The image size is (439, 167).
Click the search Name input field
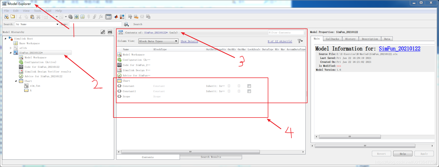click(95, 24)
